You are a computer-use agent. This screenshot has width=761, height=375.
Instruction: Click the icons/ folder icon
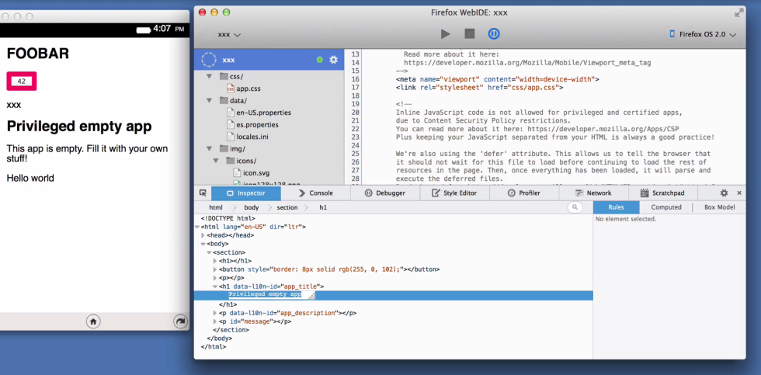click(x=231, y=161)
